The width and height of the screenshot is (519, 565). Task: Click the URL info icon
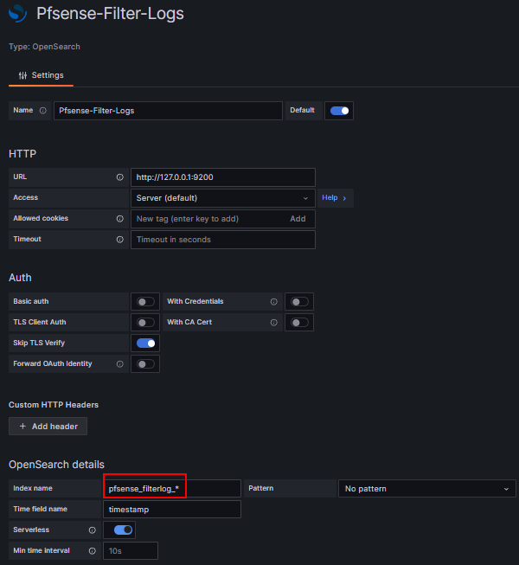120,177
